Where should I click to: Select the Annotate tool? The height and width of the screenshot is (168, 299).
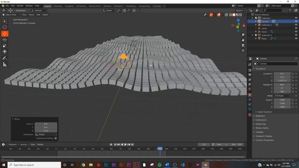pyautogui.click(x=5, y=58)
